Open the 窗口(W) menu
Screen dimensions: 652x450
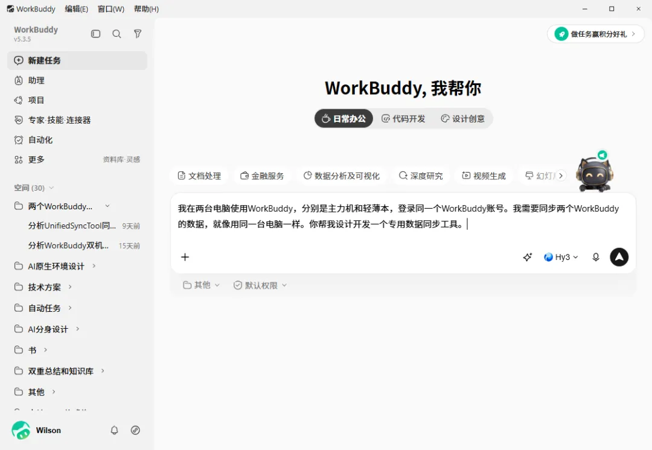[x=110, y=8]
